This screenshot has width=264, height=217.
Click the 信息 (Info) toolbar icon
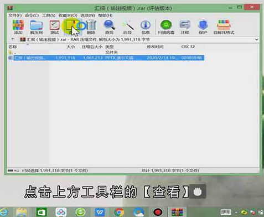(x=146, y=27)
